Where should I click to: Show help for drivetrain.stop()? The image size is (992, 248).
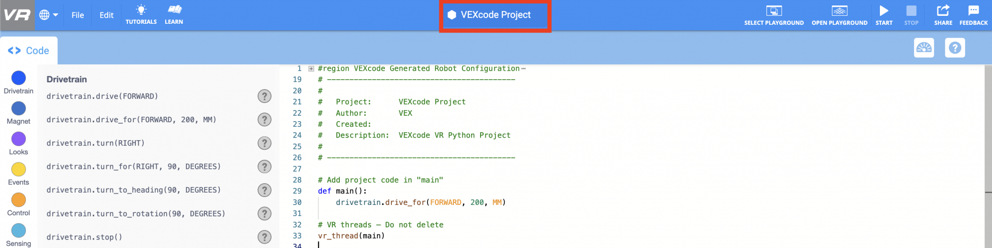point(264,237)
